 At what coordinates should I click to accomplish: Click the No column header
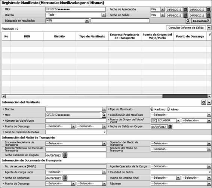(x=6, y=36)
